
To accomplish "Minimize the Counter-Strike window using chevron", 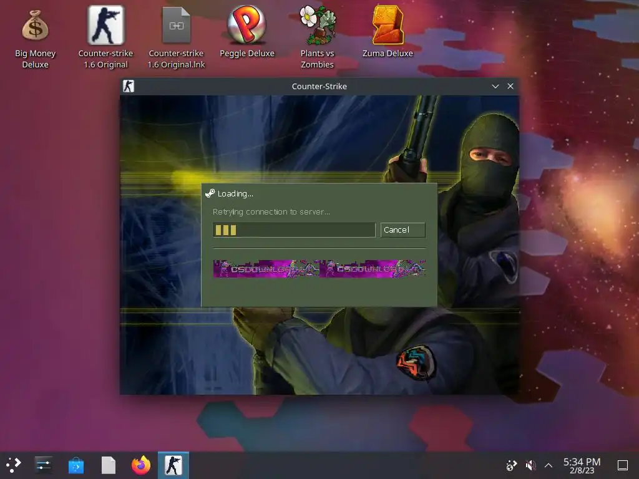I will tap(495, 86).
